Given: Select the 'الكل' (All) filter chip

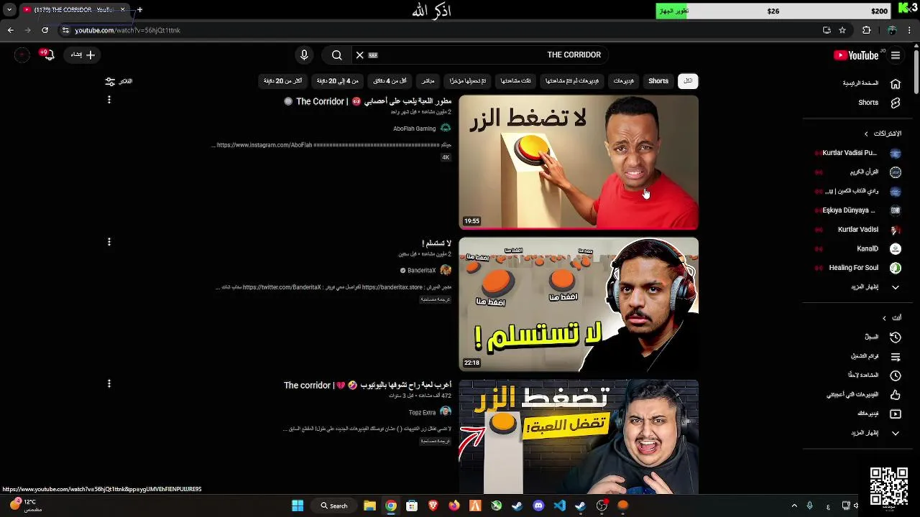Looking at the screenshot, I should pyautogui.click(x=688, y=81).
